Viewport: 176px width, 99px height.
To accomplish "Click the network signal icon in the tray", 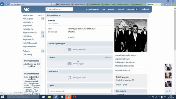I will coord(156,97).
